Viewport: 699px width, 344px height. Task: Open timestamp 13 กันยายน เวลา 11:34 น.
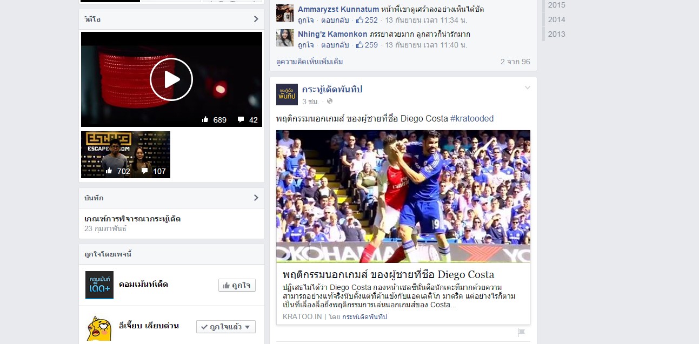[426, 20]
